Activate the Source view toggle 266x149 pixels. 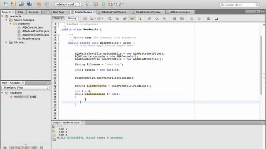(x=58, y=18)
